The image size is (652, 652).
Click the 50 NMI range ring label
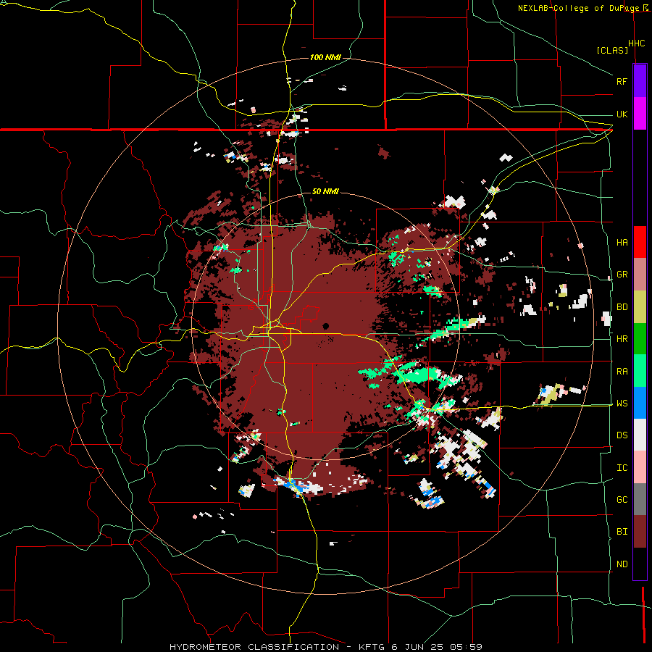[325, 191]
